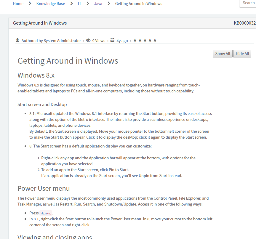
Task: Click the 'Start screen and Desktop' subheading
Action: [42, 105]
